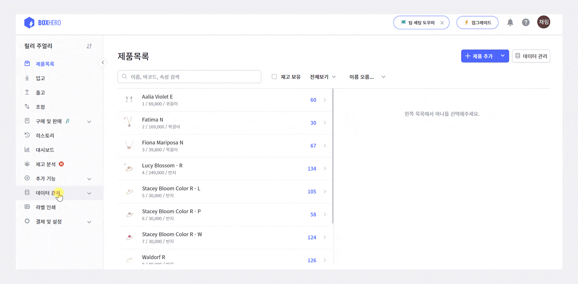Select the Fatima N necklace thumbnail
578x284 pixels.
point(129,122)
